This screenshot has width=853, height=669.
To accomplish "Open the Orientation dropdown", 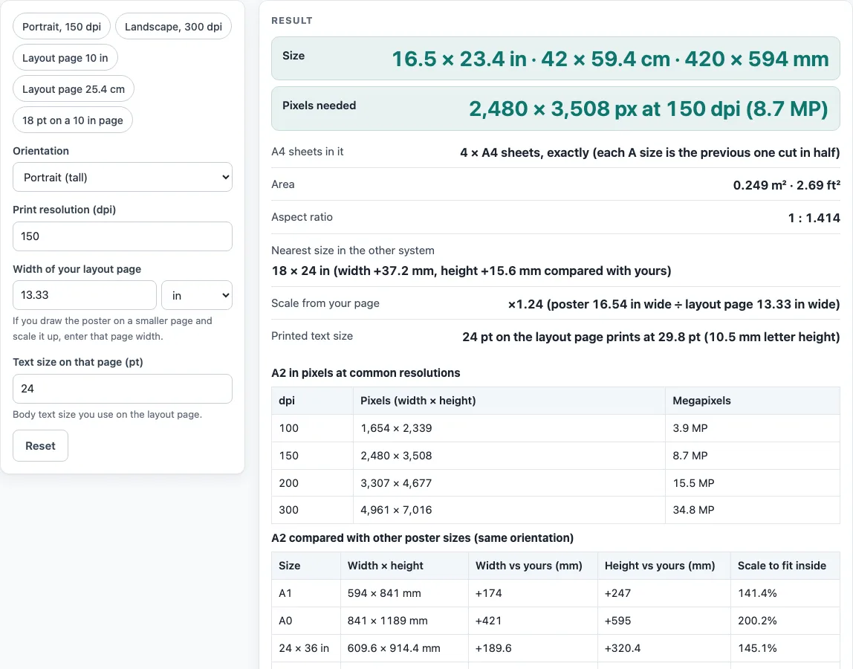I will coord(123,177).
